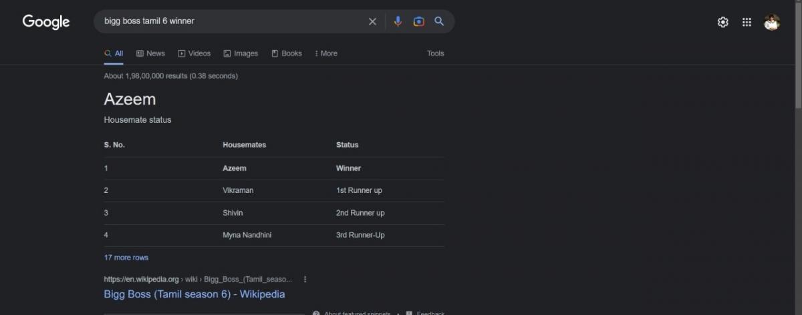Click the 1st Runner up cell
Viewport: 802px width, 315px height.
[359, 190]
